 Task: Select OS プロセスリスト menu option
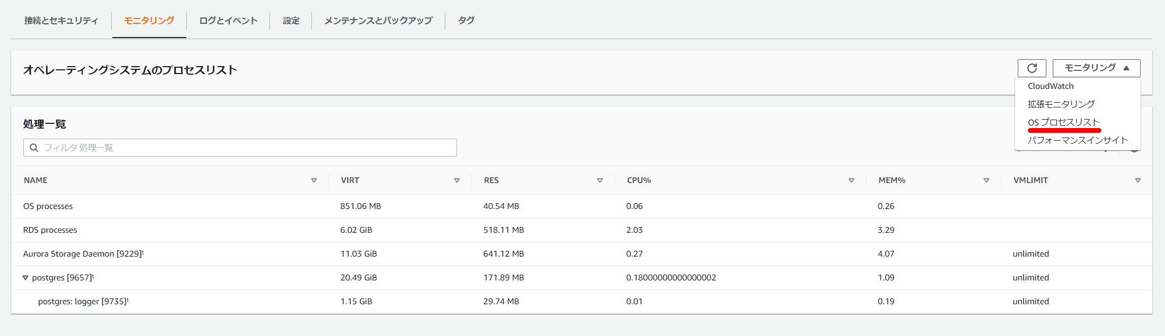click(x=1063, y=122)
